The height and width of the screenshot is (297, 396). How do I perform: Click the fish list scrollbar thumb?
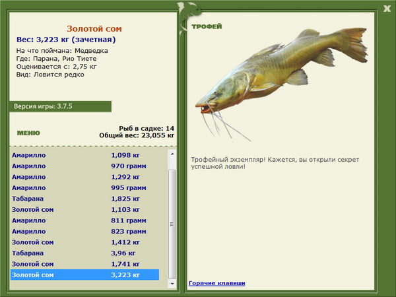point(172,224)
